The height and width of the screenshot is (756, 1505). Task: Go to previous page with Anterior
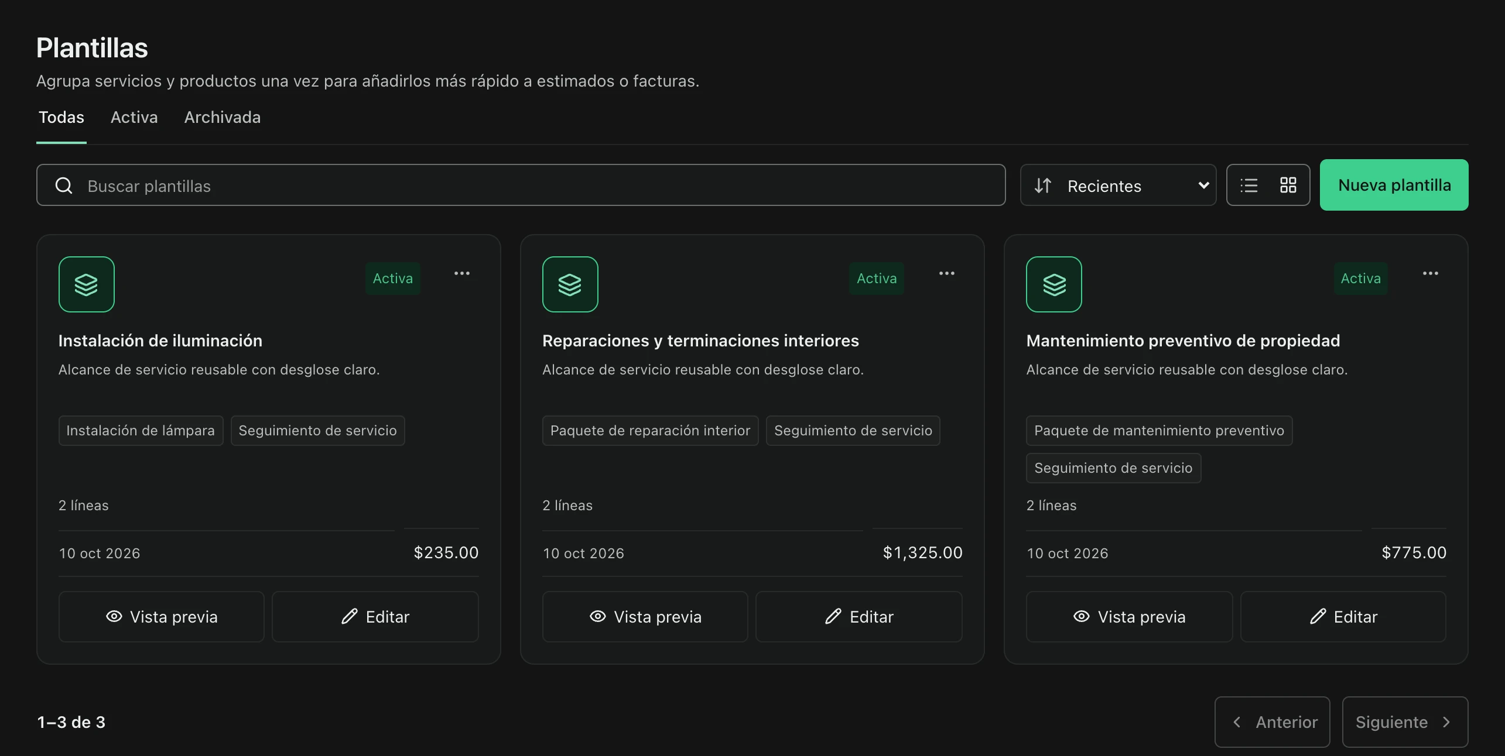1273,722
